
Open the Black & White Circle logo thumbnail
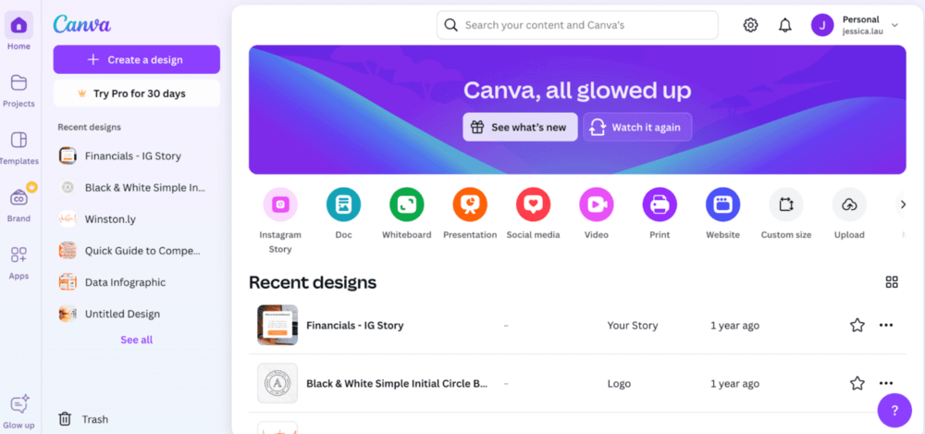click(x=277, y=383)
